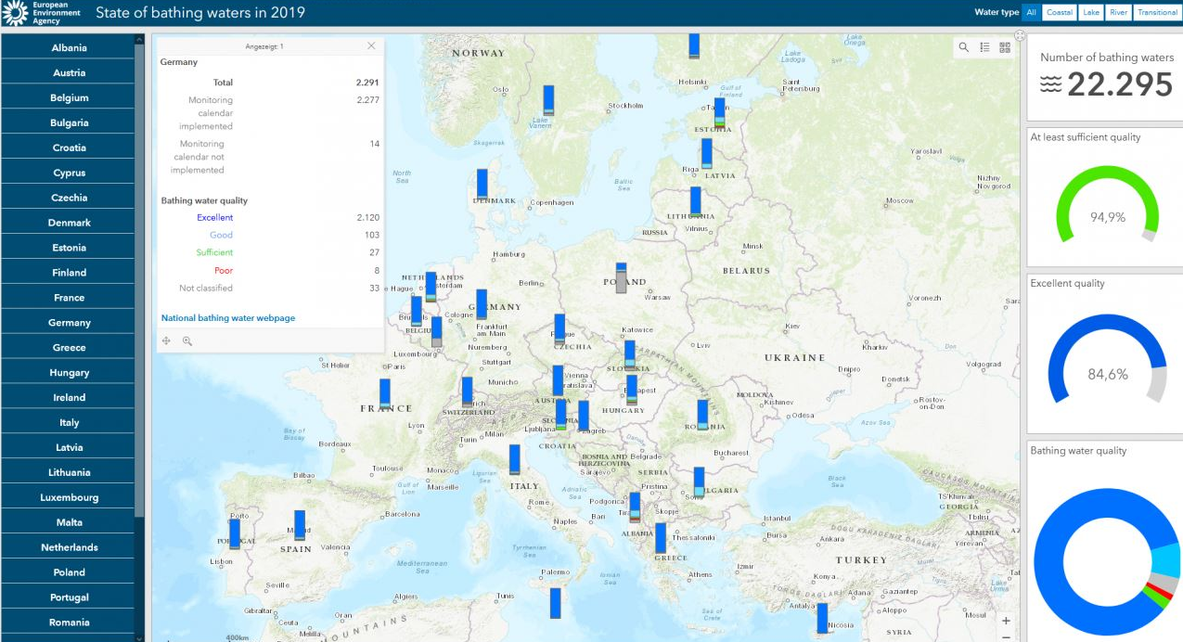Close the Germany info popup
Image resolution: width=1183 pixels, height=642 pixels.
click(x=371, y=45)
